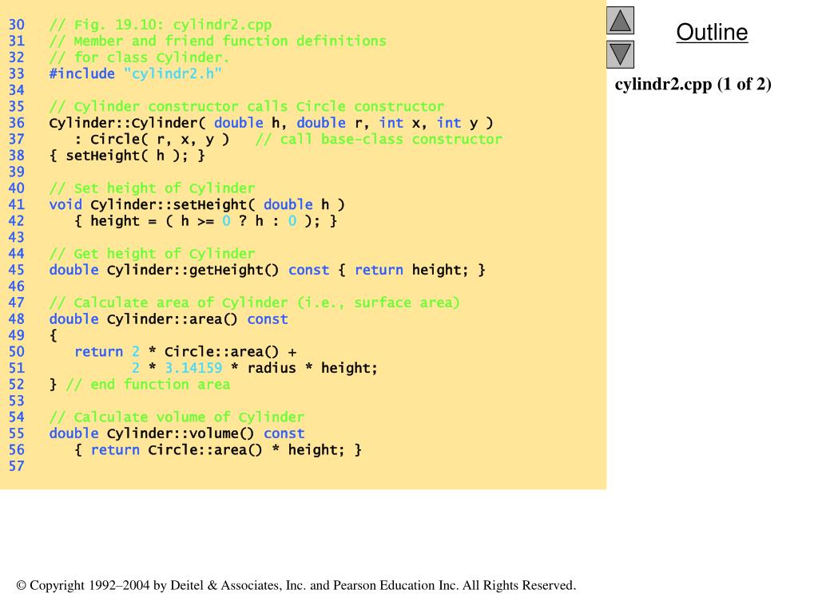Viewport: 818px width, 613px height.
Task: Select the title 'cylindr2.cpp (1 of 2)'
Action: tap(693, 84)
